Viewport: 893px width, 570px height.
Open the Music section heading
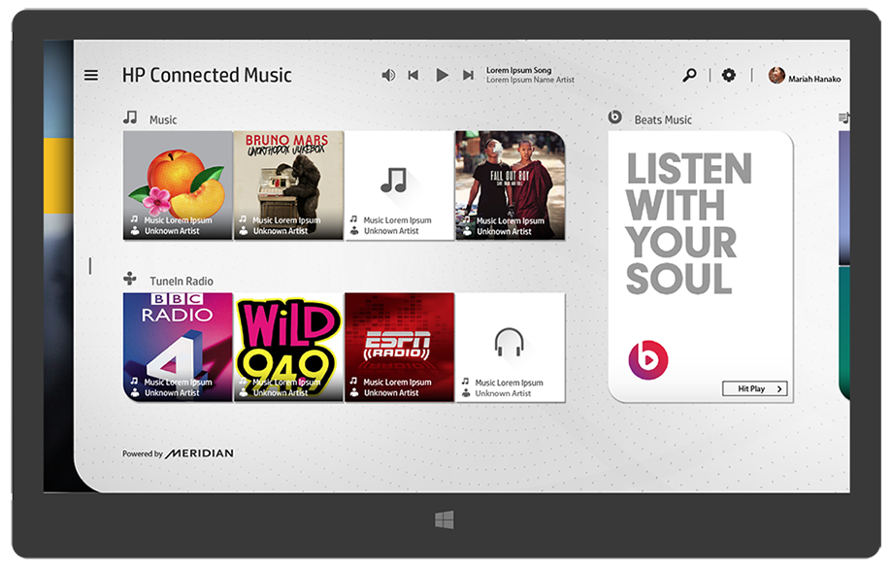[x=163, y=119]
